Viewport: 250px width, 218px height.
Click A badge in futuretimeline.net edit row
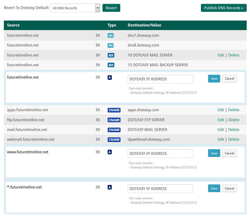[110, 78]
